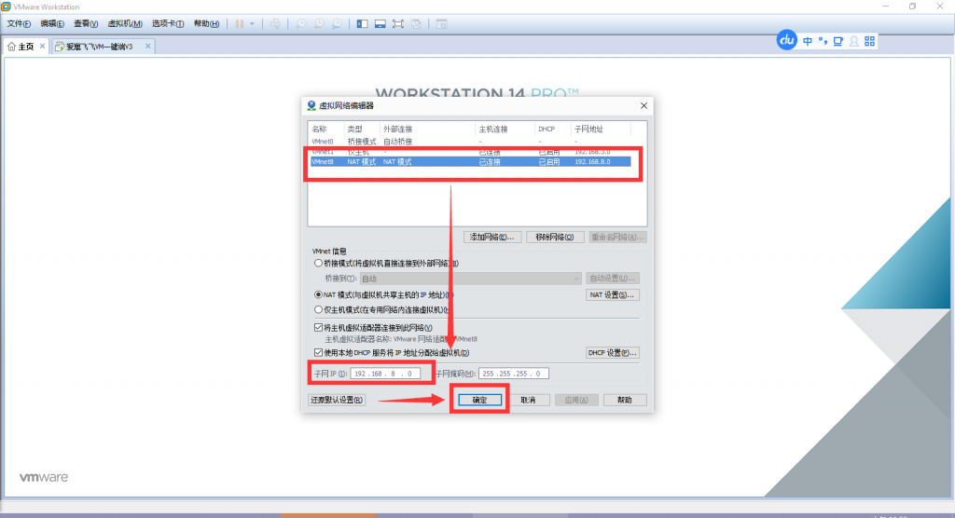Viewport: 955px width, 518px height.
Task: Click the take snapshot toolbar icon
Action: tap(301, 23)
